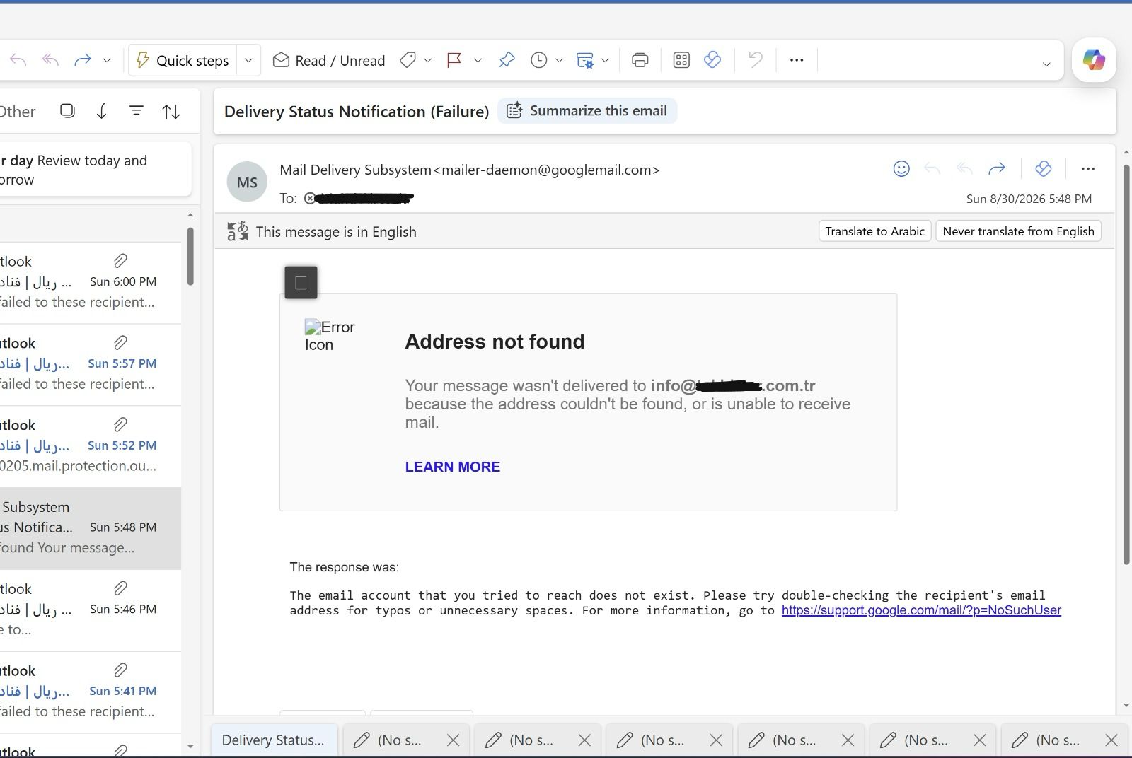Open the sort order icon in list header
The width and height of the screenshot is (1132, 758).
click(171, 111)
